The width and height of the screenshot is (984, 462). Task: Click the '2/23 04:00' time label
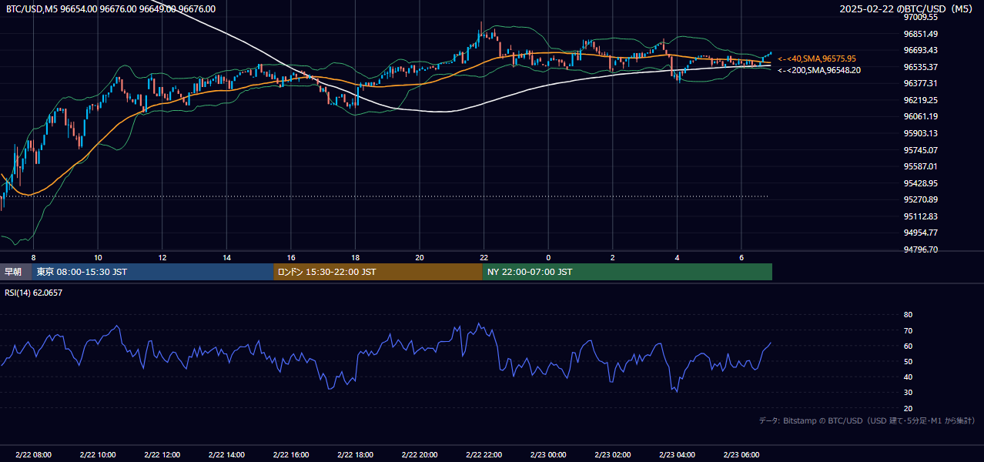(x=677, y=455)
